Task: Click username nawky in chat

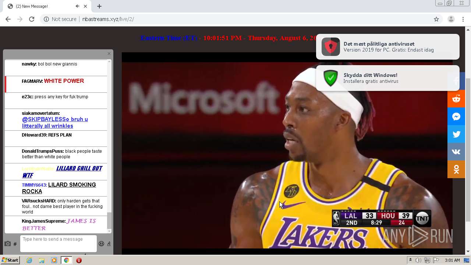Action: tap(29, 64)
